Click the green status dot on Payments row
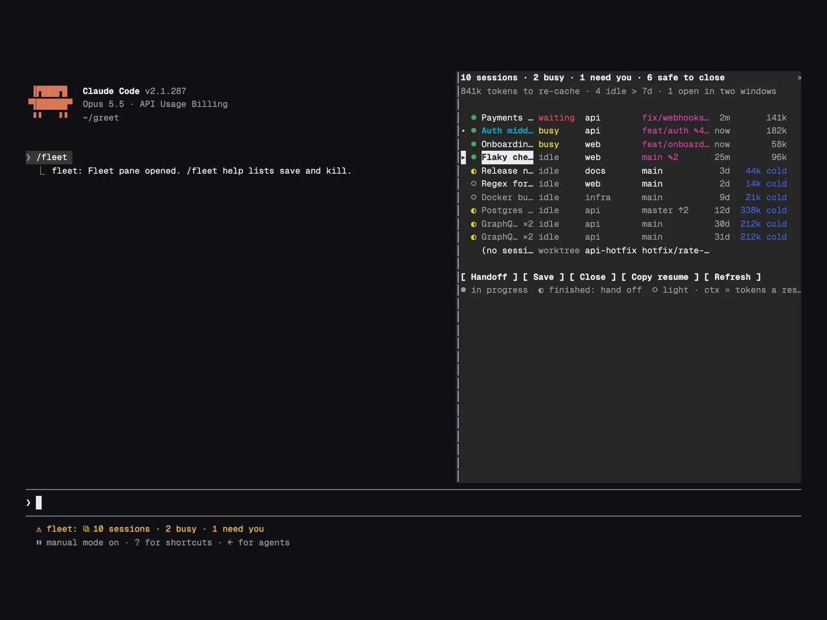This screenshot has height=620, width=827. click(x=473, y=118)
